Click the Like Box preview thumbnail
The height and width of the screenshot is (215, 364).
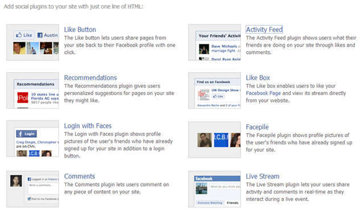[x=214, y=90]
